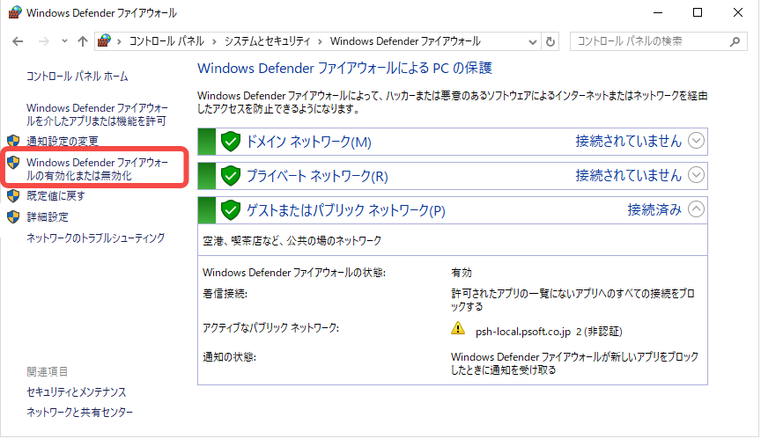Open ファイアウォールの有効化または無効化 link
This screenshot has height=439, width=761.
(97, 169)
